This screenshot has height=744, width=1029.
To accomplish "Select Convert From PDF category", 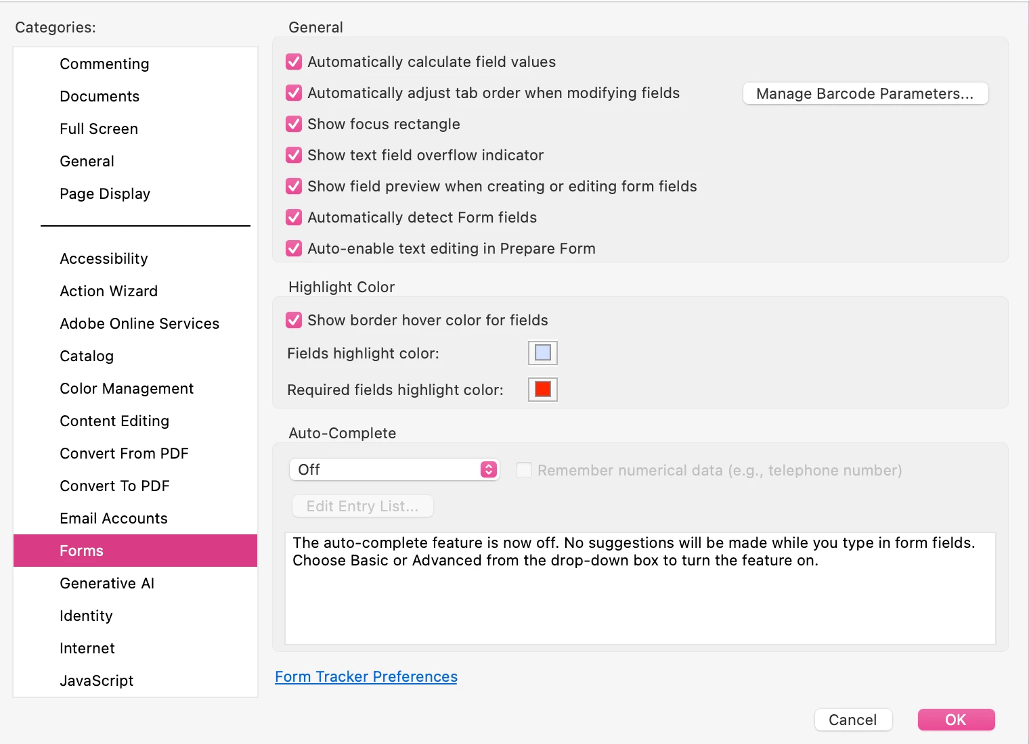I will (x=124, y=454).
